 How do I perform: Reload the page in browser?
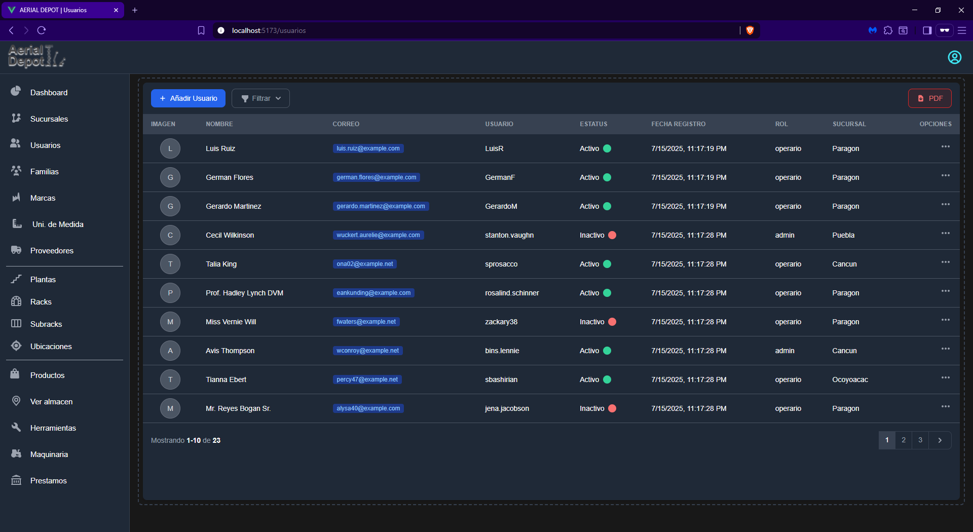tap(42, 30)
